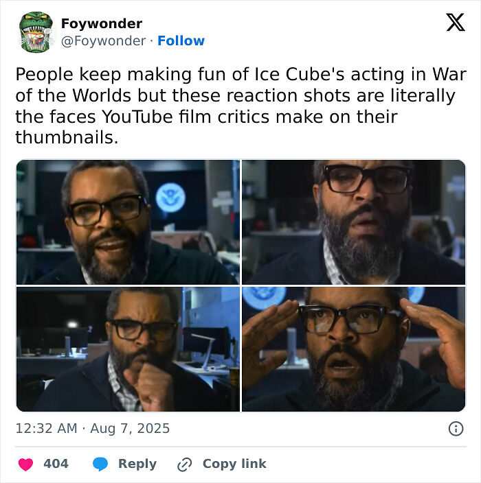View the 404 likes count
The height and width of the screenshot is (483, 481).
tap(56, 464)
